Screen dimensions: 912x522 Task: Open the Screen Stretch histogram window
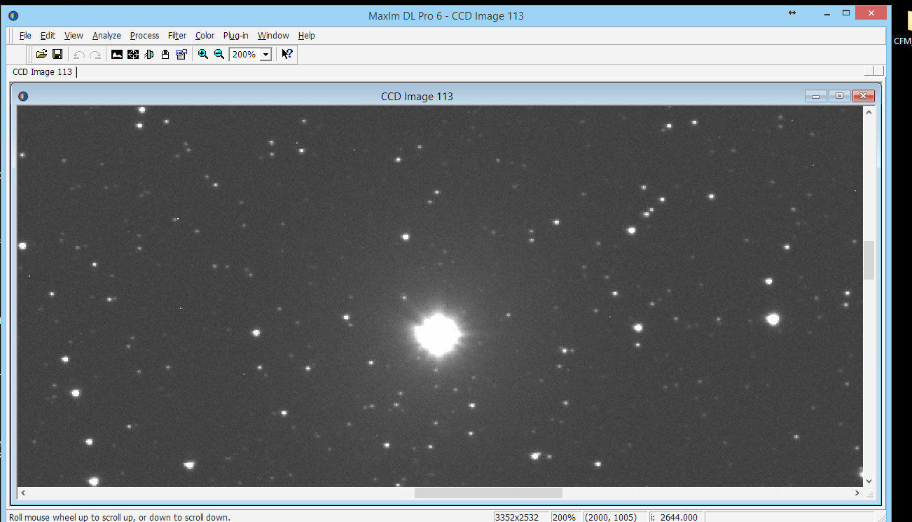117,54
